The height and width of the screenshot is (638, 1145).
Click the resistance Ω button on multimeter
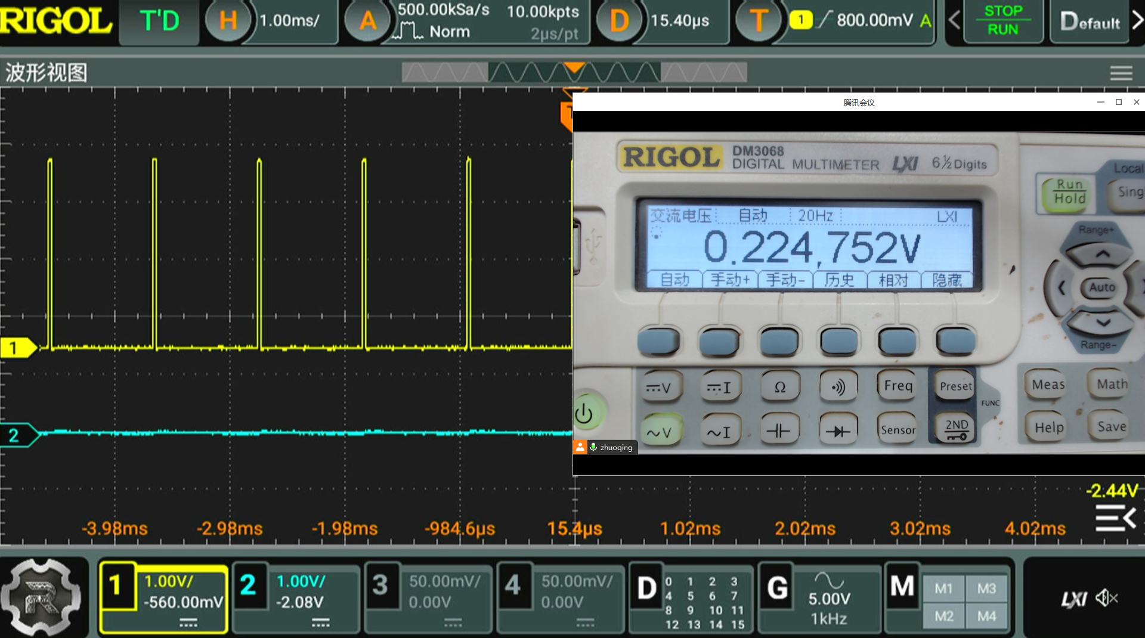(779, 388)
